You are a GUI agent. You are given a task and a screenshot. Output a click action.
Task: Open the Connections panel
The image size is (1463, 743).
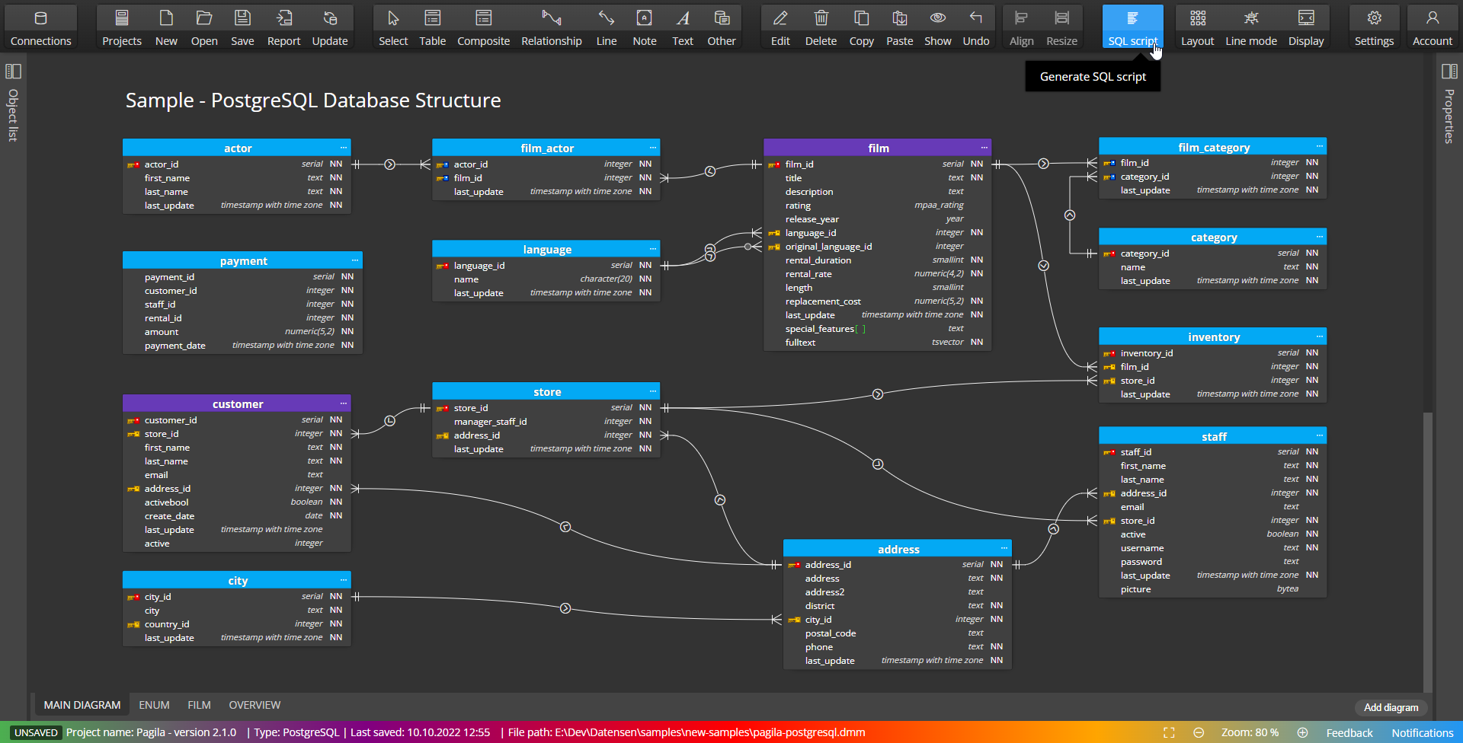pyautogui.click(x=40, y=25)
